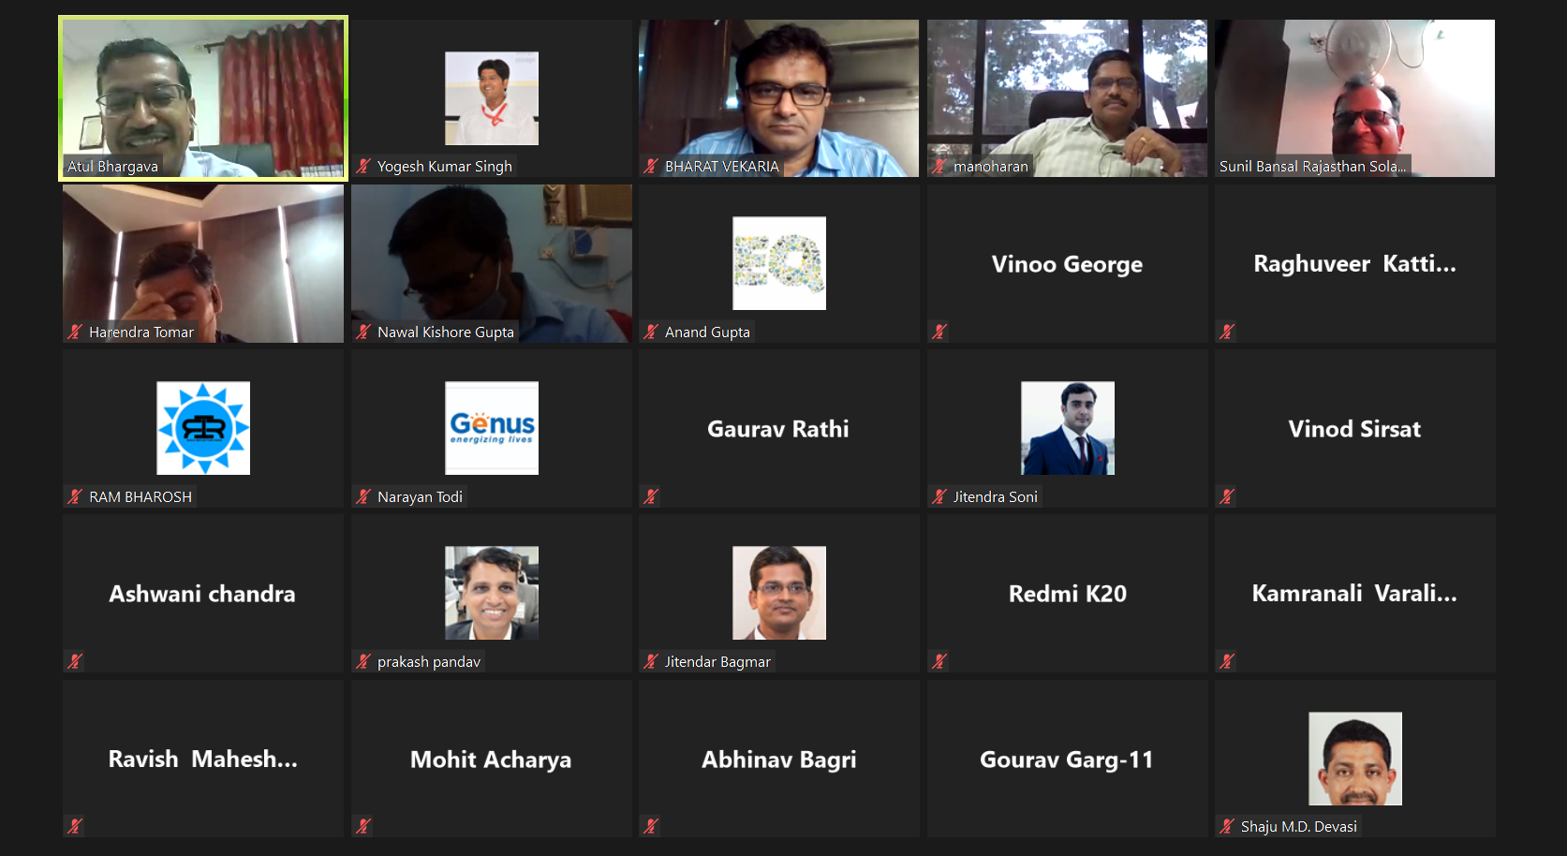Select Atul Bhargava's active speaker video
The height and width of the screenshot is (856, 1567).
203,98
